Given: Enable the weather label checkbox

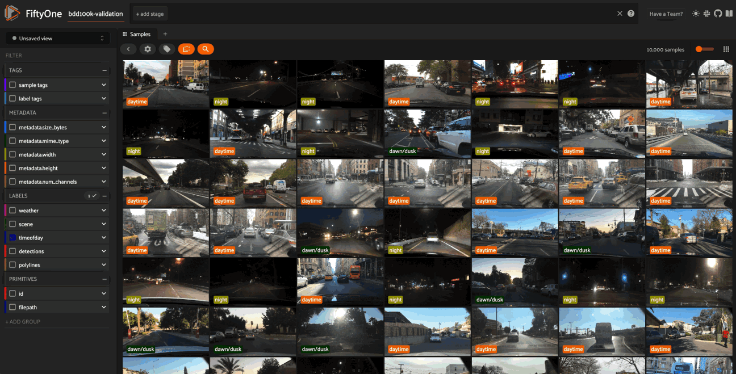Looking at the screenshot, I should (x=12, y=211).
